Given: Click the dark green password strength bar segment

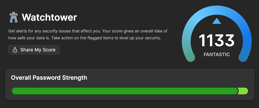Looking at the screenshot, I should point(125,91).
